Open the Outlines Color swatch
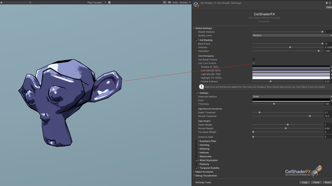Viewport: 332px width, 186px height. 291,100
